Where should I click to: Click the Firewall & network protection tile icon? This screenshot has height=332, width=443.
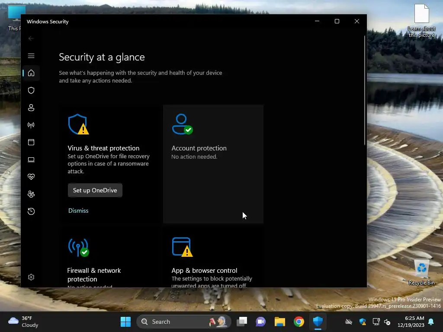click(78, 248)
